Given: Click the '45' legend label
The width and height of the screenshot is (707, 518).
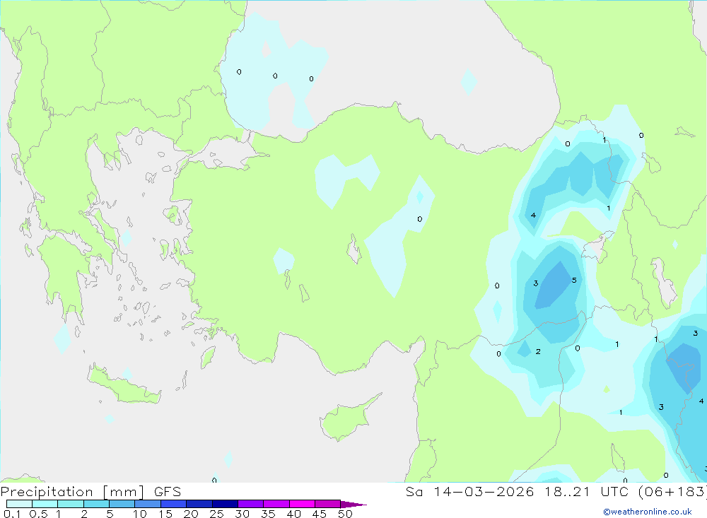Looking at the screenshot, I should tap(320, 514).
